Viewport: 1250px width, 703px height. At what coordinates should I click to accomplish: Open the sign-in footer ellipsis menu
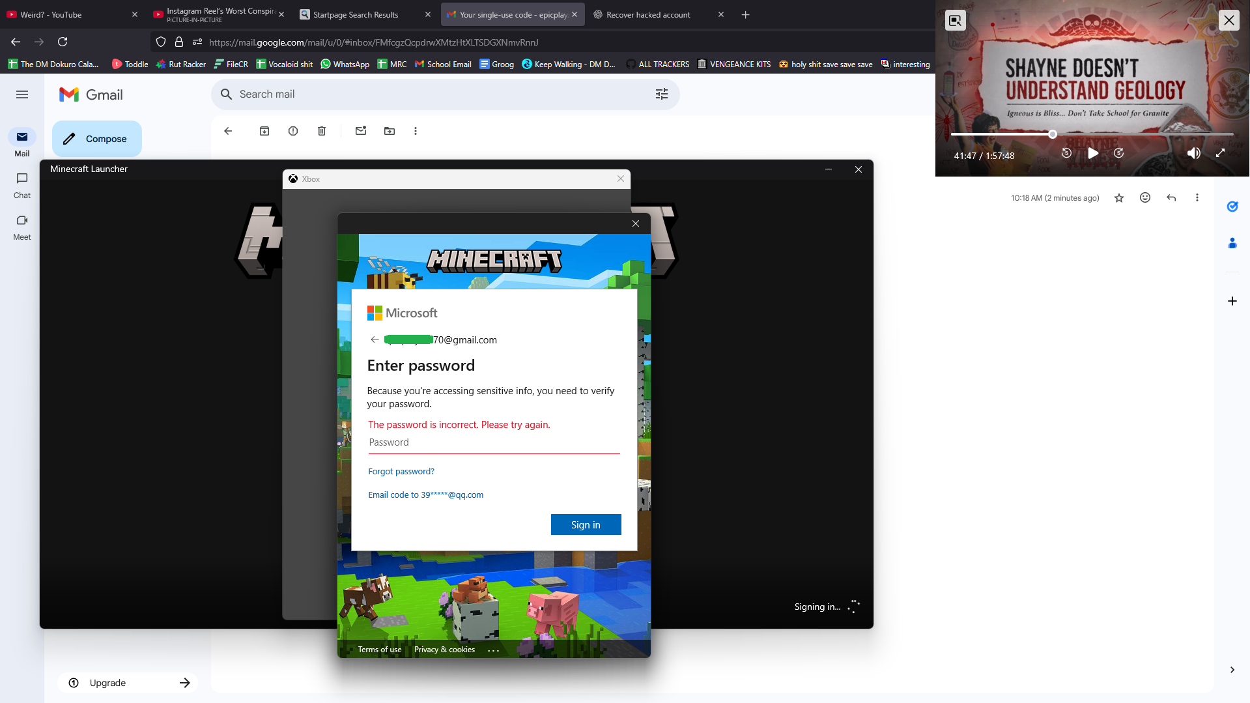tap(493, 650)
